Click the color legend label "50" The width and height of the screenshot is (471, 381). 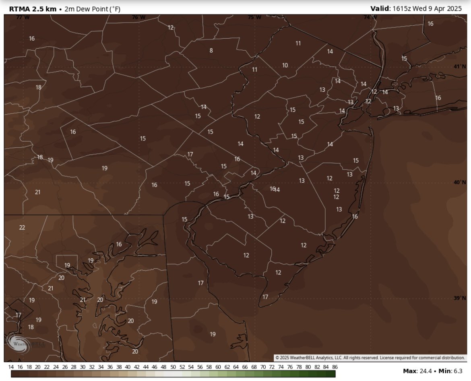pos(173,367)
